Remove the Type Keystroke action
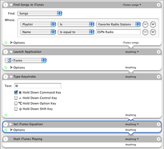 [x=159, y=77]
